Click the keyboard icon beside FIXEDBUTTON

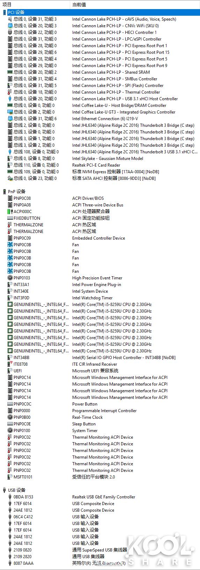point(10,218)
